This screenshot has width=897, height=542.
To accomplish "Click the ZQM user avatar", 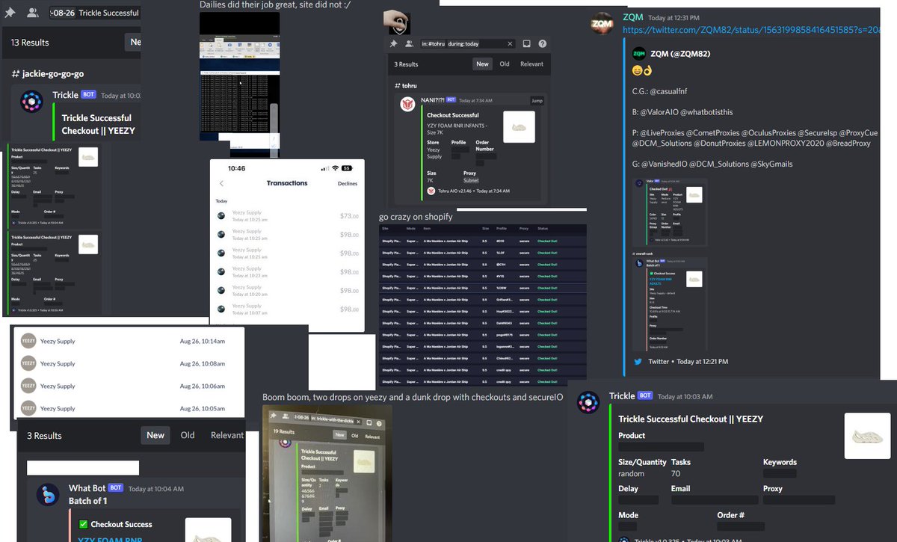I will click(602, 23).
